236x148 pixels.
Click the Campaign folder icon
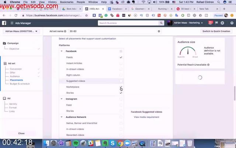(4, 43)
